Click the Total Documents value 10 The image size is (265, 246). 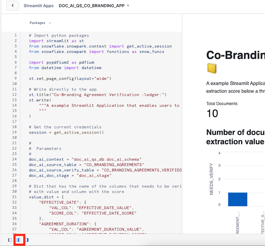coord(212,113)
